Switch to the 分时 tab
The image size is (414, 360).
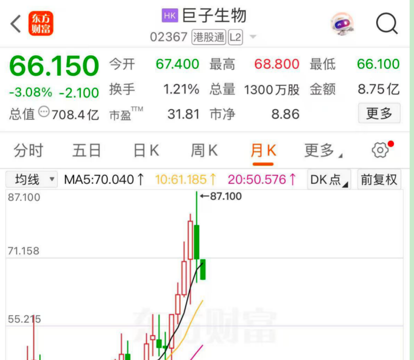(x=28, y=150)
